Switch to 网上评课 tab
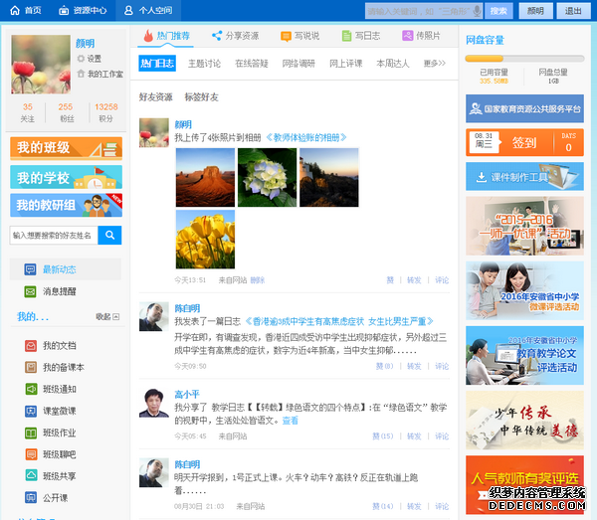Image resolution: width=597 pixels, height=520 pixels. [345, 64]
